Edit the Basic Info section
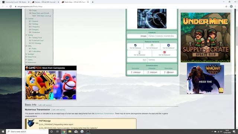The width and height of the screenshot is (238, 134). [40, 105]
